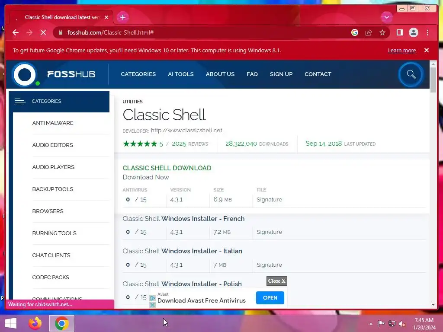Download Classic Shell Windows Installer - French
This screenshot has height=332, width=443.
183,218
